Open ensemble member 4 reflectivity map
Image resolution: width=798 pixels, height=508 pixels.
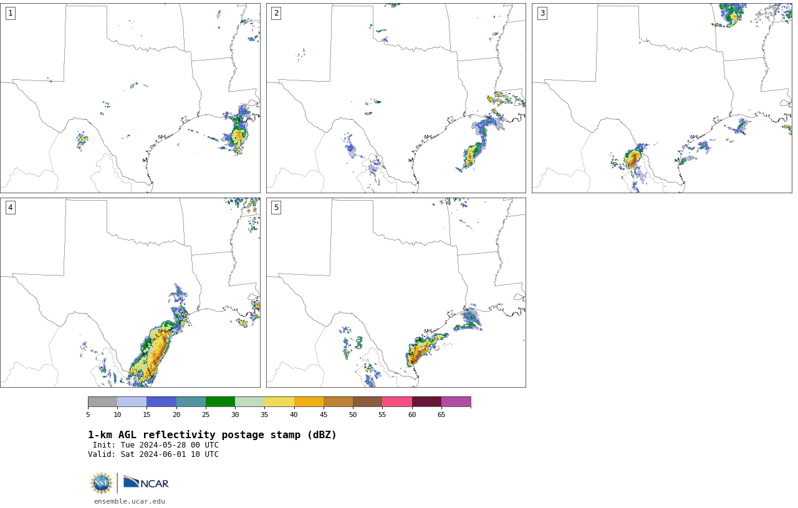(x=130, y=292)
